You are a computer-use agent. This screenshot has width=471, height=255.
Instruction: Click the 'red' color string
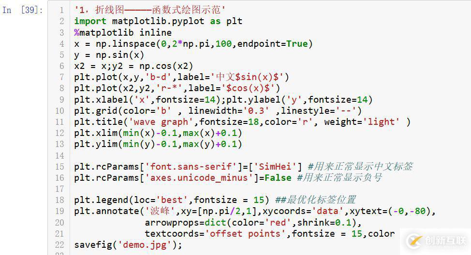(278, 222)
